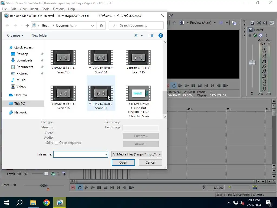Click the Master output meter button
The image size is (277, 208).
coord(250,30)
